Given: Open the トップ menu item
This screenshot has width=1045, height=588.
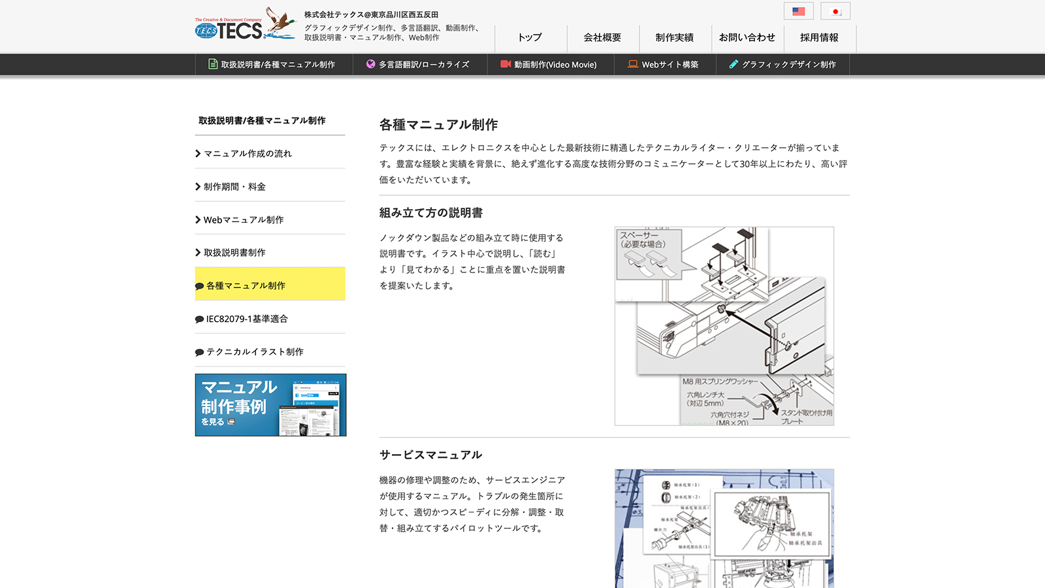Looking at the screenshot, I should pyautogui.click(x=529, y=38).
